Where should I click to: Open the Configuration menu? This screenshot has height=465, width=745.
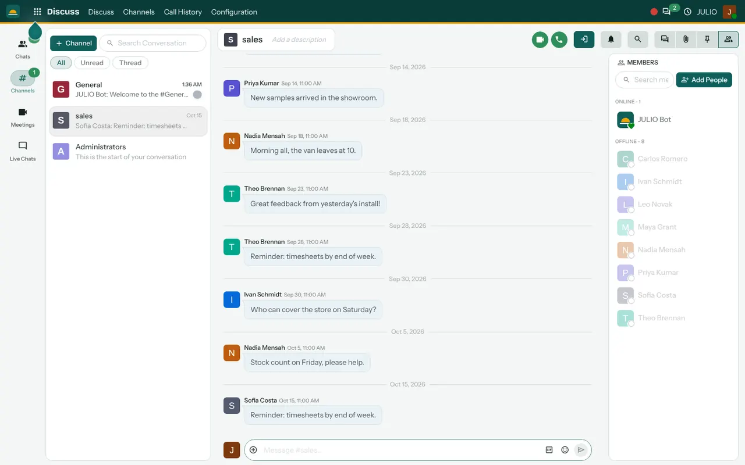point(234,12)
